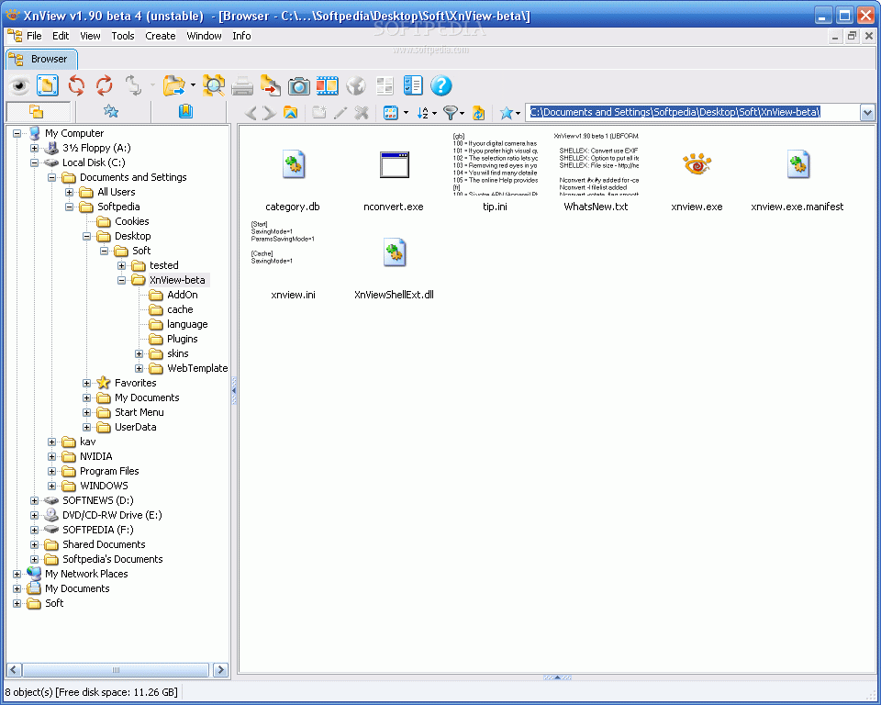Expand the All Users folder node

tap(69, 192)
